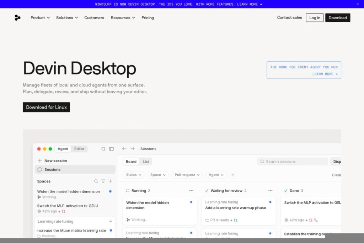This screenshot has height=243, width=364.
Task: Click the Sessions title in the app header
Action: [x=148, y=149]
